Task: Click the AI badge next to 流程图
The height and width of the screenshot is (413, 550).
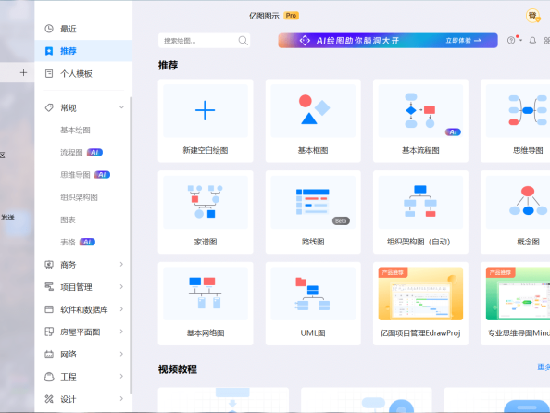Action: (x=94, y=152)
